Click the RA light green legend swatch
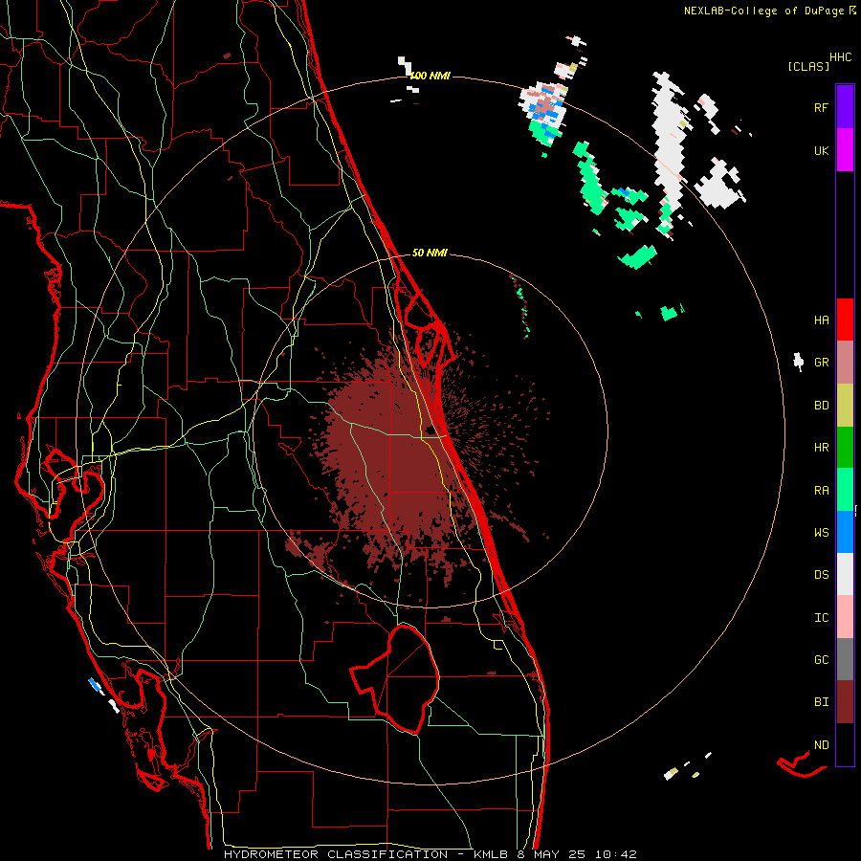Image resolution: width=861 pixels, height=861 pixels. [845, 490]
